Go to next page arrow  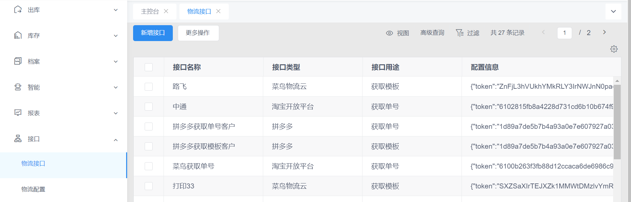(x=605, y=32)
